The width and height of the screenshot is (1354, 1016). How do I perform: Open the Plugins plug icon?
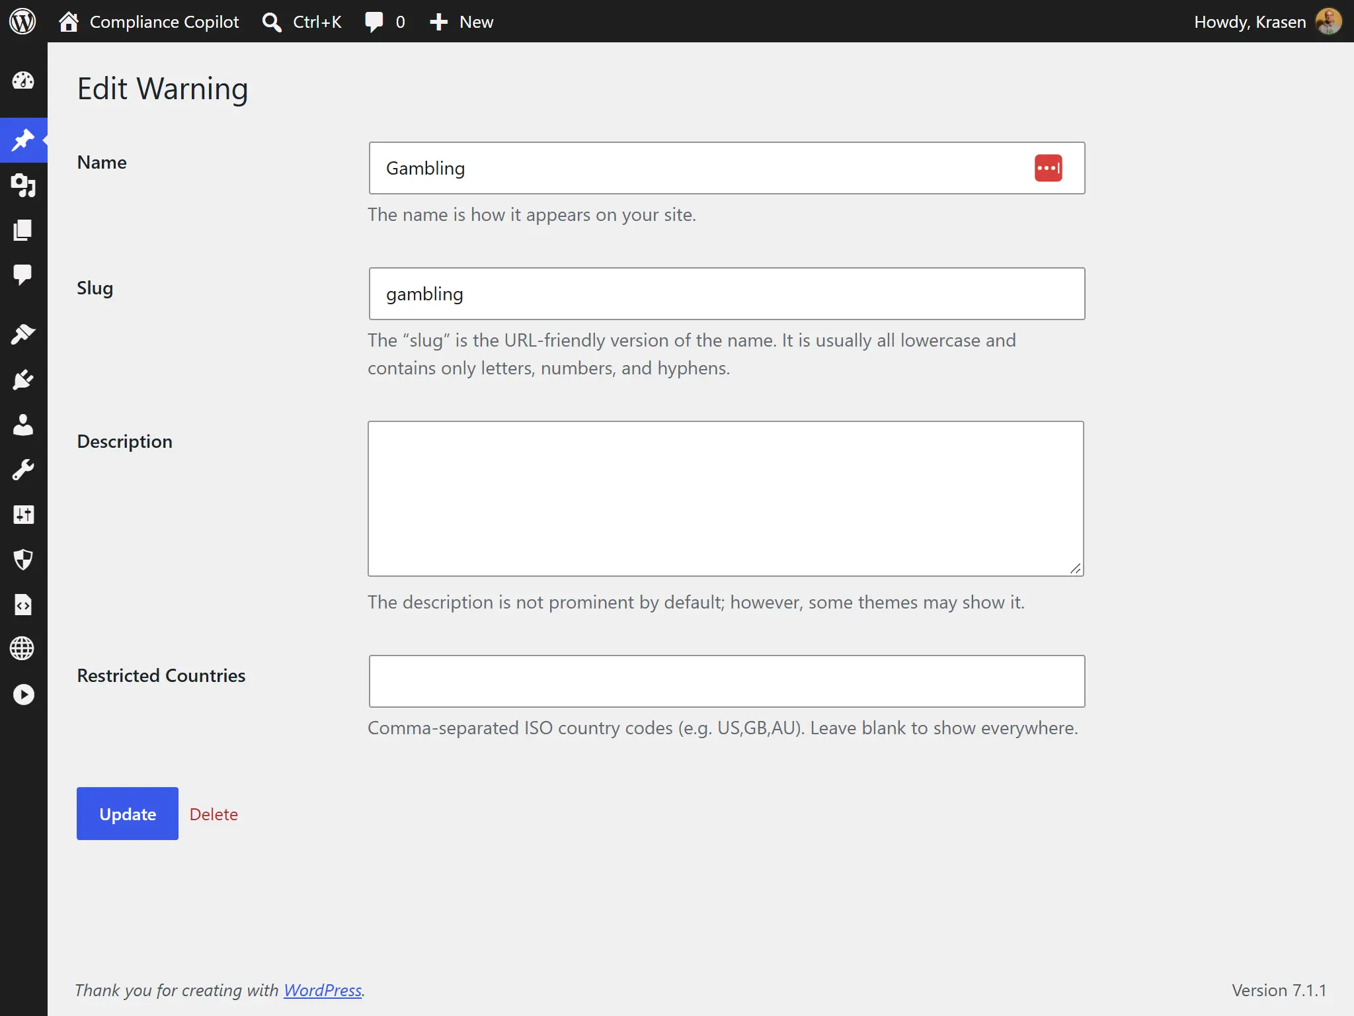coord(23,380)
